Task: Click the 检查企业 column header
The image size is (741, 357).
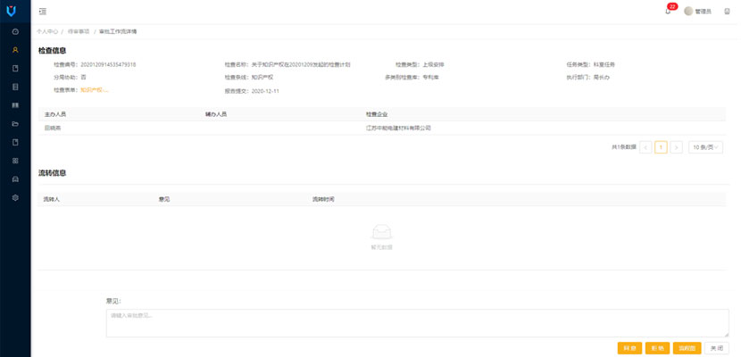Action: point(377,114)
